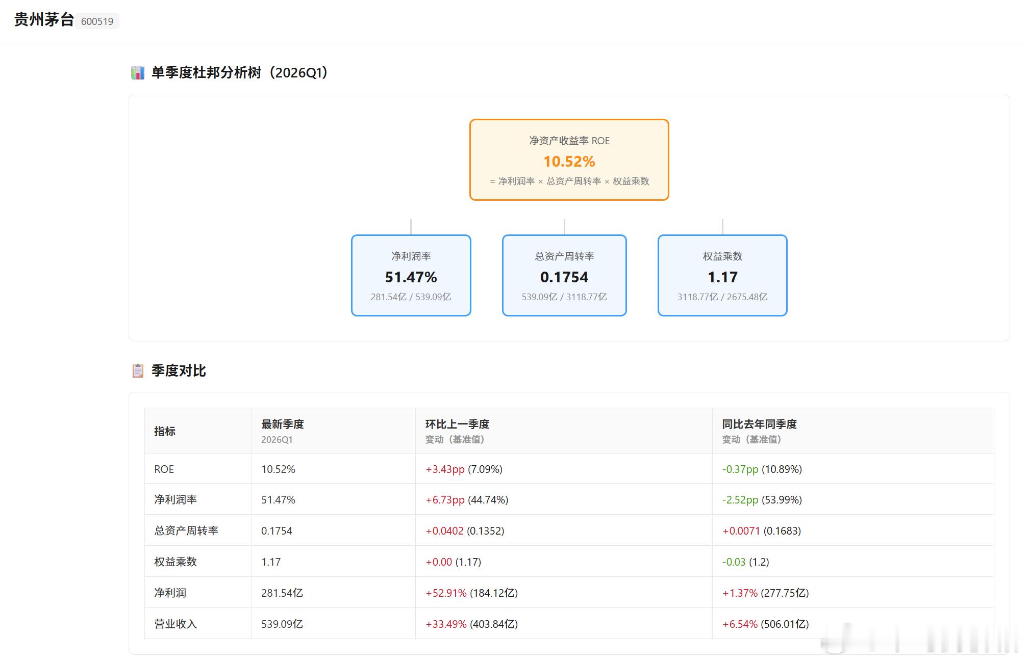Click the 最新季度 column header
The image size is (1029, 664).
point(282,424)
